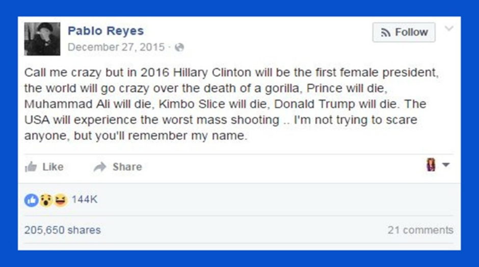Click the blue Like reaction icon
This screenshot has height=267, width=479.
tap(31, 200)
